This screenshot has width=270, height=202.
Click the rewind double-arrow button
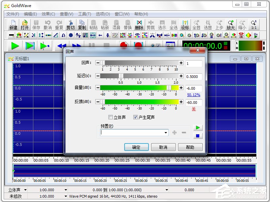pyautogui.click(x=62, y=46)
